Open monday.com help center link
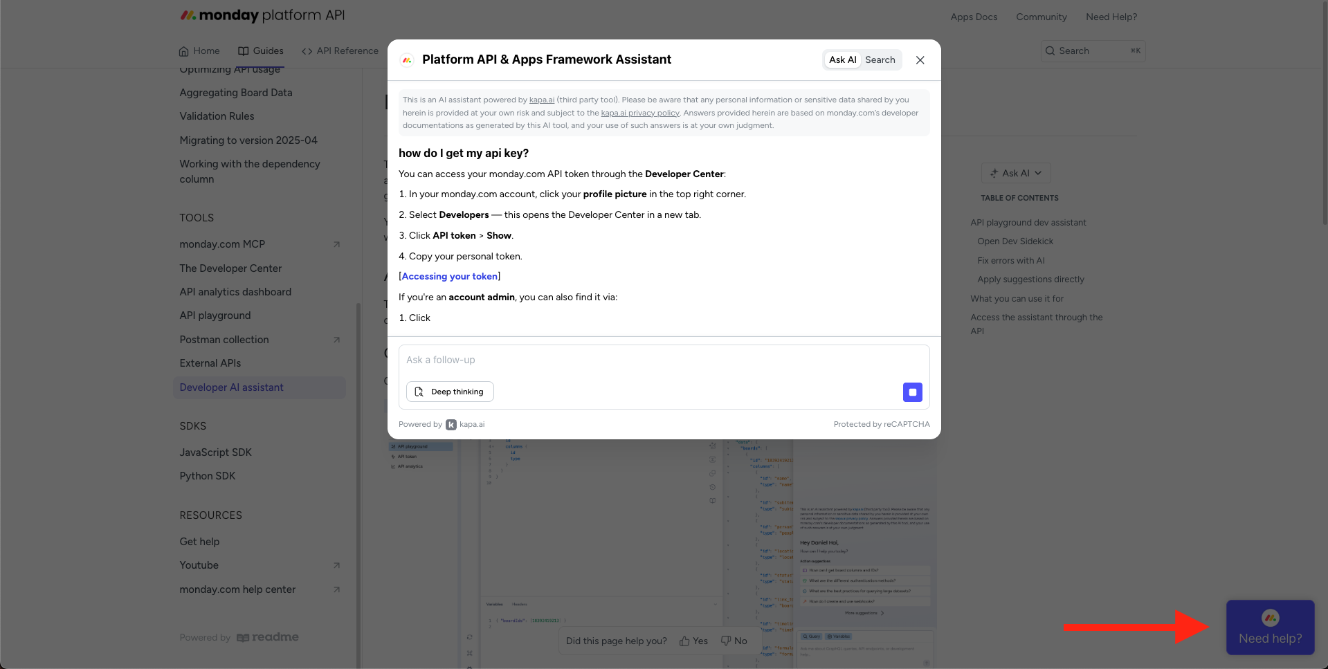1328x669 pixels. pos(237,589)
